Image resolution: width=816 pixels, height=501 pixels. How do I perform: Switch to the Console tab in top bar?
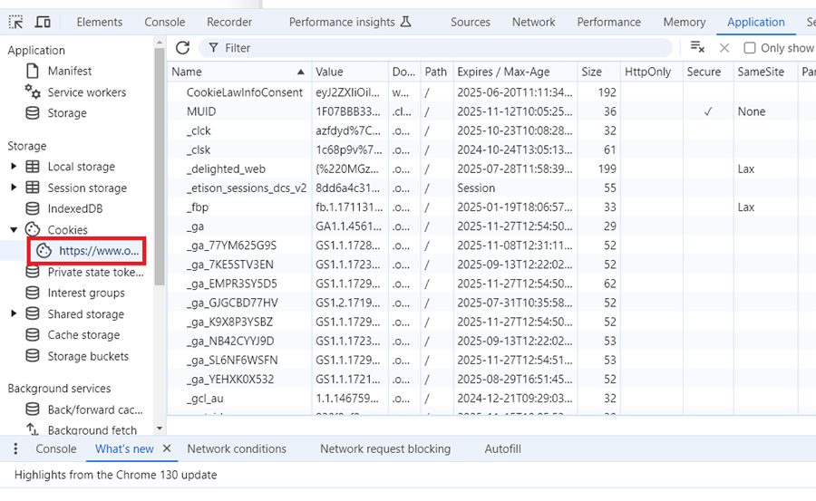(165, 22)
